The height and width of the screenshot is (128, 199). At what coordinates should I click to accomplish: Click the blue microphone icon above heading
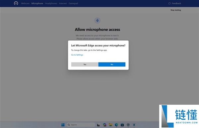97,20
